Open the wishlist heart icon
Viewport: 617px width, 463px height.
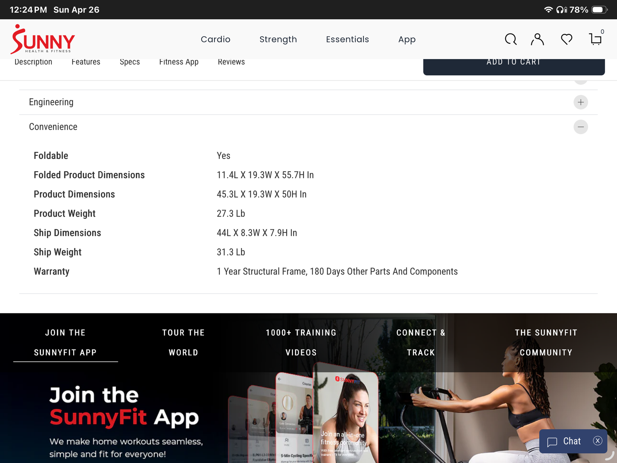[566, 39]
